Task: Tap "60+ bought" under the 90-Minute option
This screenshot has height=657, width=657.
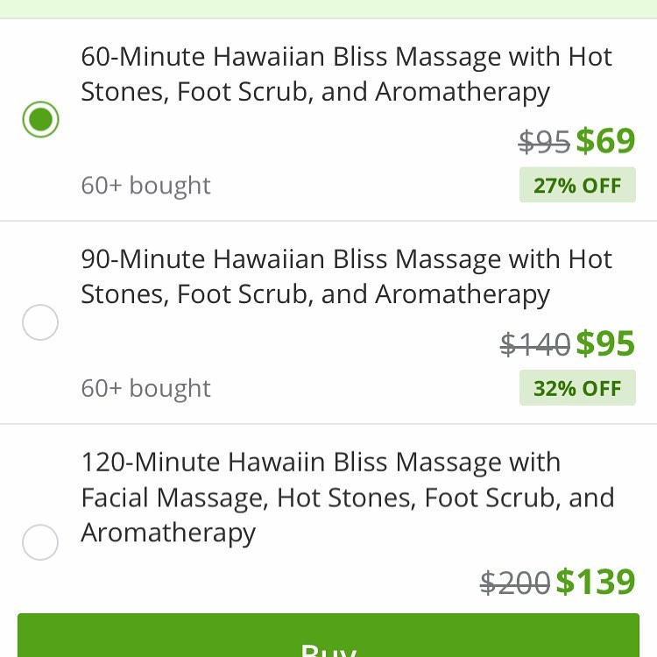Action: [x=145, y=388]
